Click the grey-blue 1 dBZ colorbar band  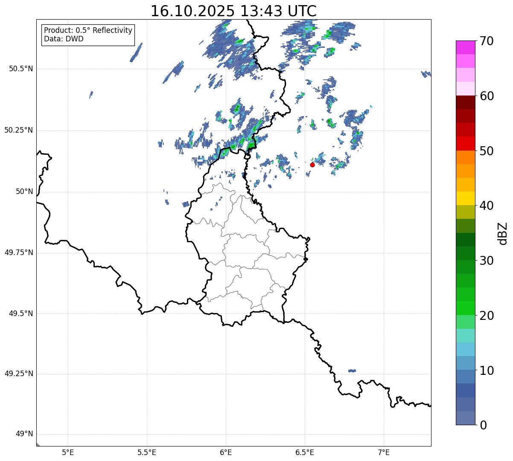tap(465, 418)
